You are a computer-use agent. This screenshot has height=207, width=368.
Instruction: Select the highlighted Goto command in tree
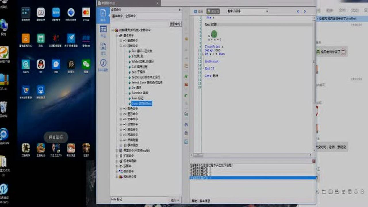(141, 103)
